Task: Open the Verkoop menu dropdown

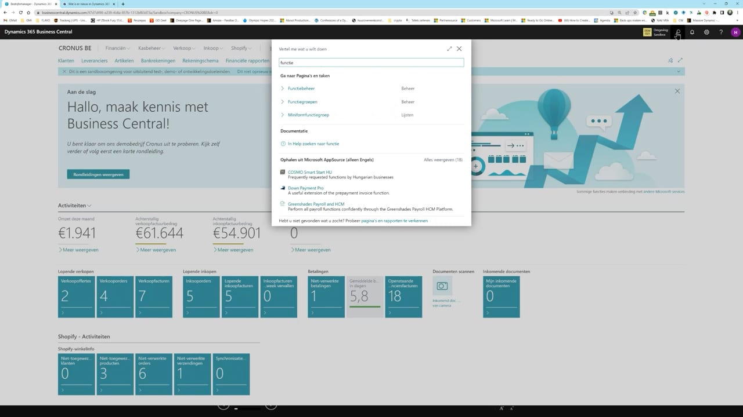Action: (184, 48)
